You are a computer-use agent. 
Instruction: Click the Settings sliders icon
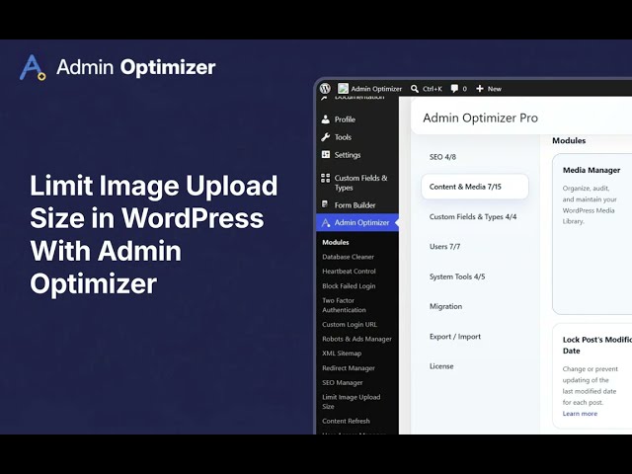click(x=326, y=155)
